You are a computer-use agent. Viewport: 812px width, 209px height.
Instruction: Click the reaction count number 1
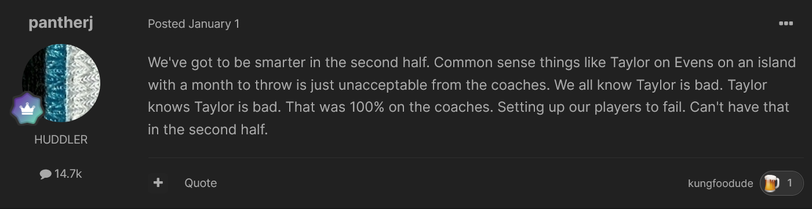[x=789, y=184]
